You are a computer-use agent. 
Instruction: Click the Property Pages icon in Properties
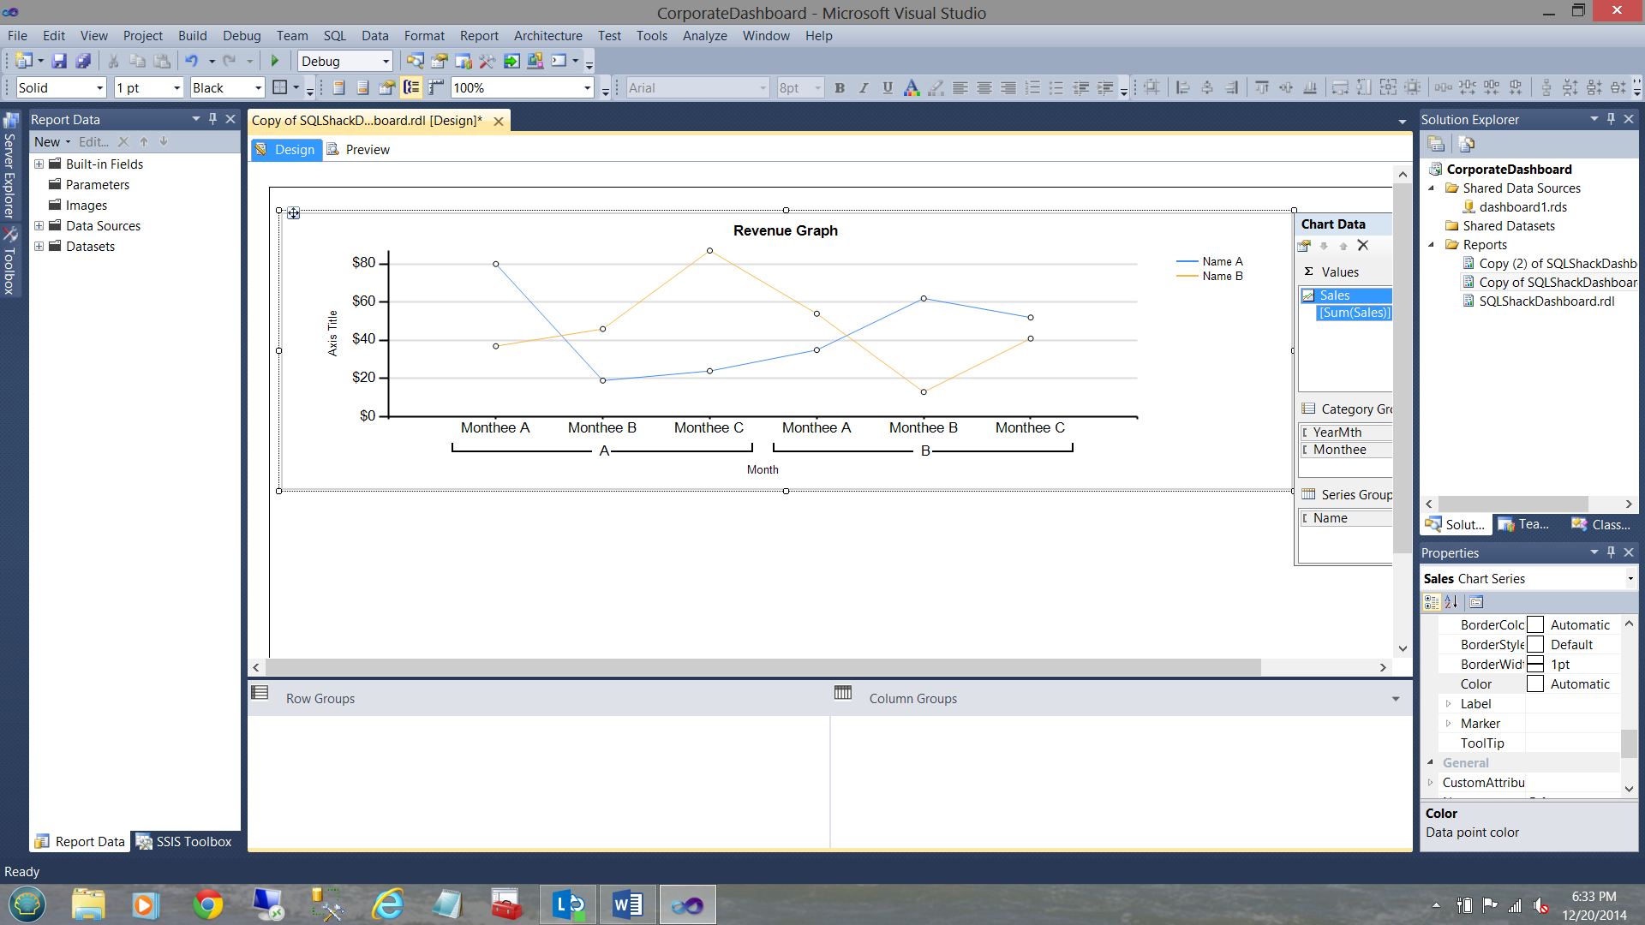coord(1476,602)
